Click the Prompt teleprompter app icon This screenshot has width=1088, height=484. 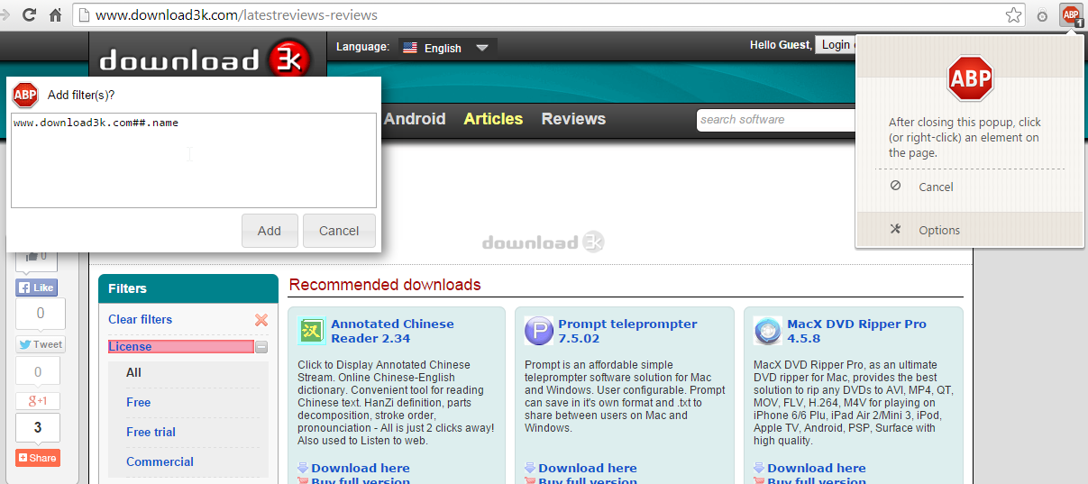coord(538,331)
